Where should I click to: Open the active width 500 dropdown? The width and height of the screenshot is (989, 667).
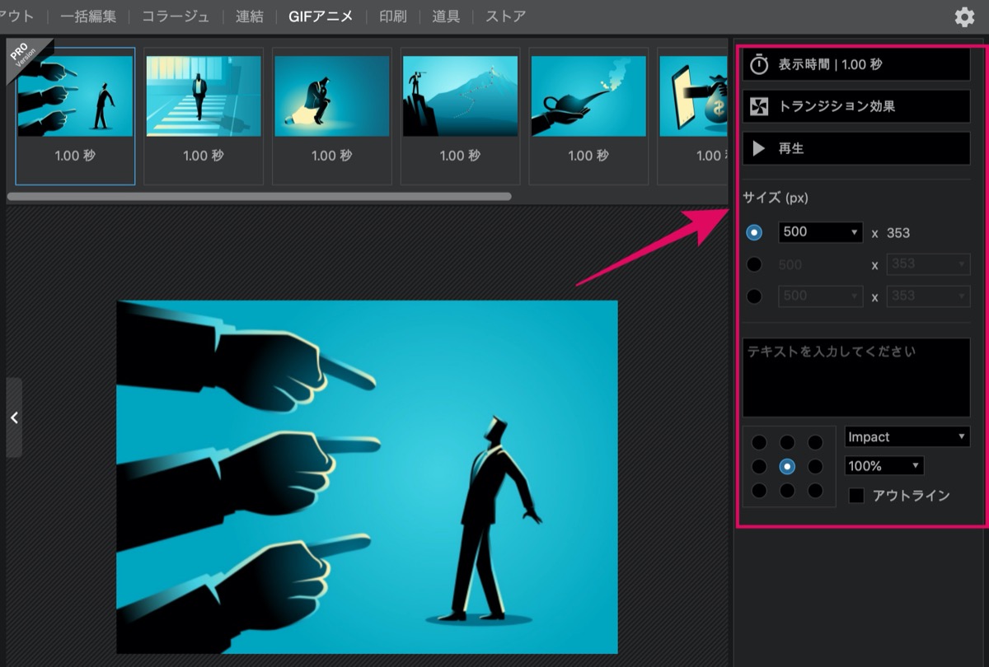(x=821, y=232)
